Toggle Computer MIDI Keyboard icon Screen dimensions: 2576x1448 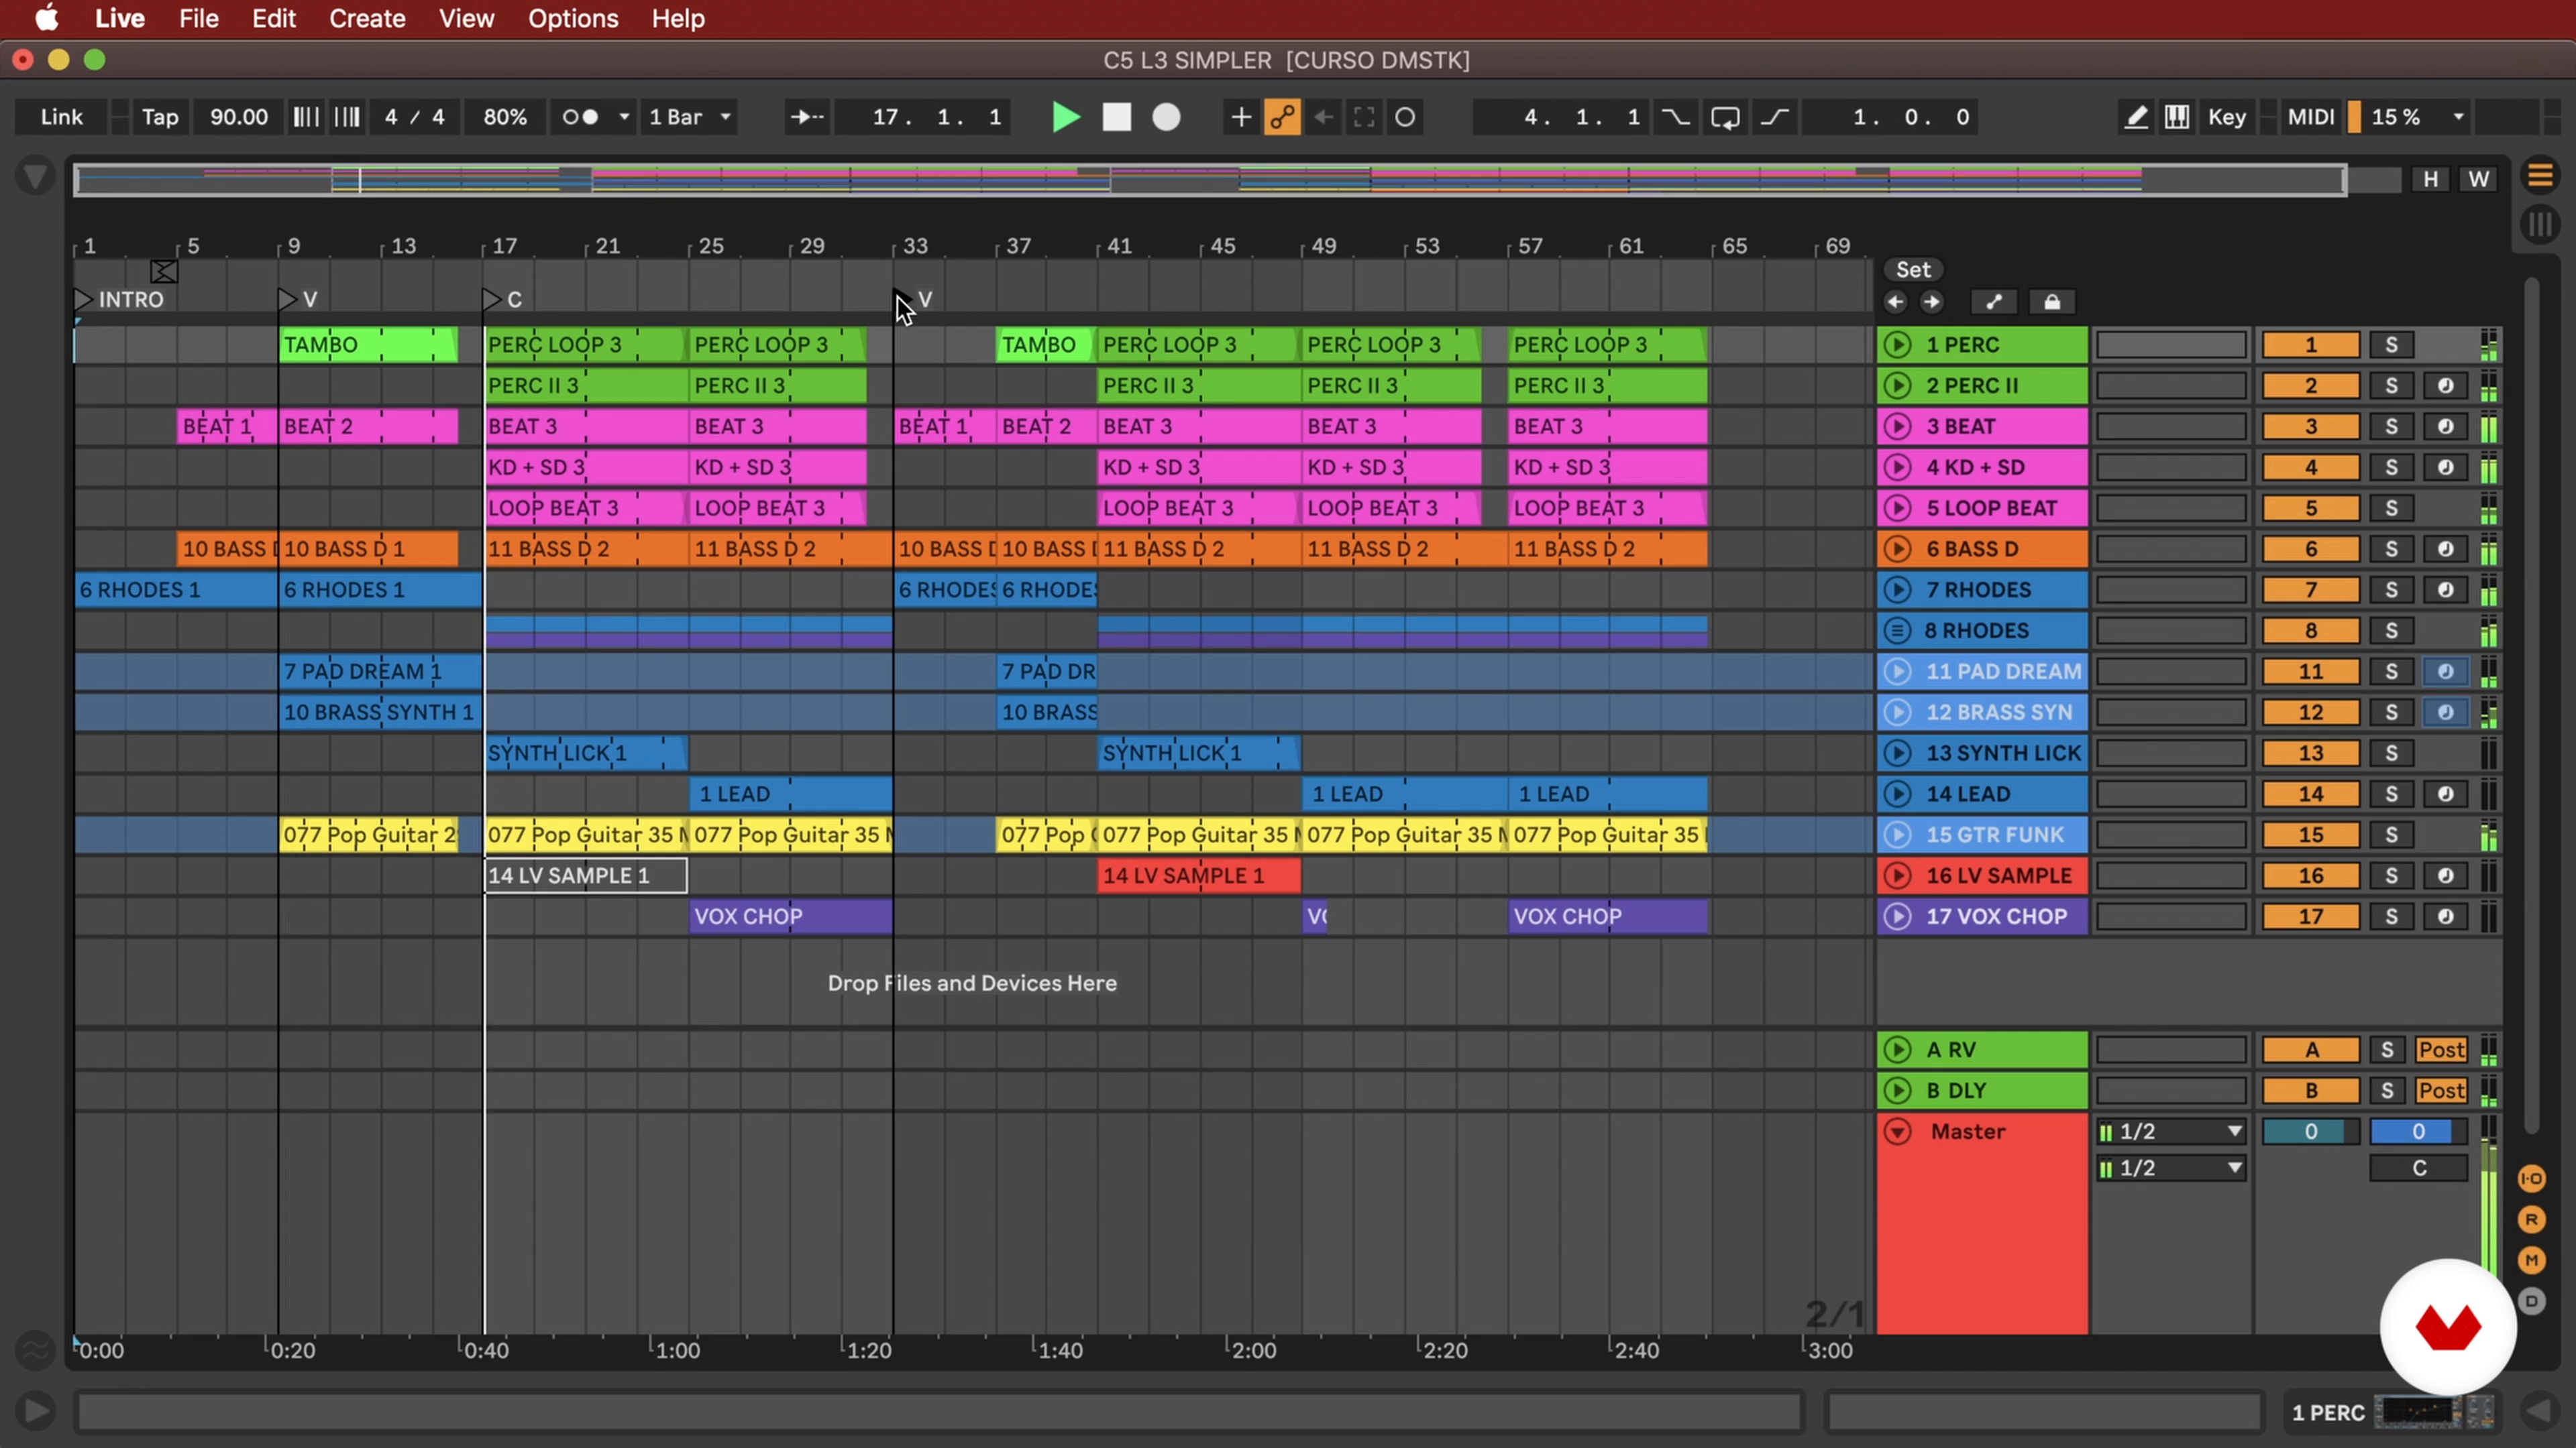2176,117
